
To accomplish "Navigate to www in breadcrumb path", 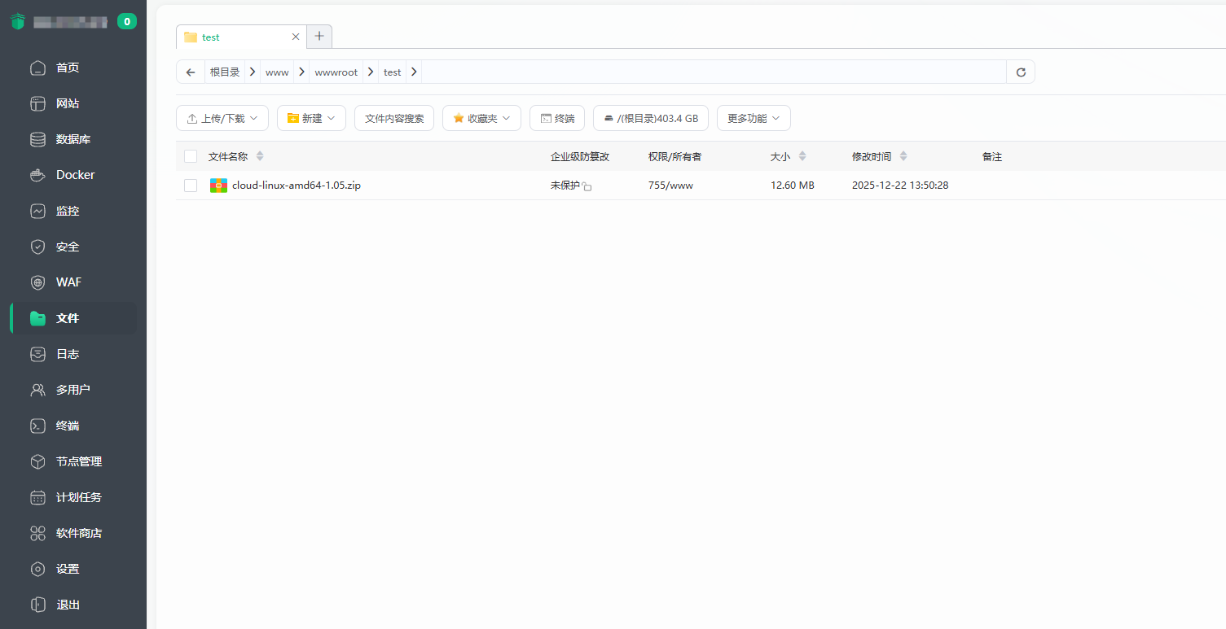I will tap(277, 72).
